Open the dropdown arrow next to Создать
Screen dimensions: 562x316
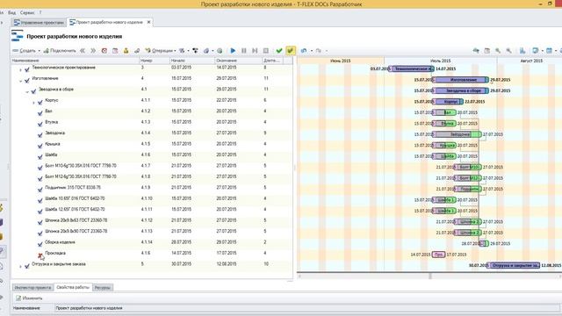pos(39,51)
